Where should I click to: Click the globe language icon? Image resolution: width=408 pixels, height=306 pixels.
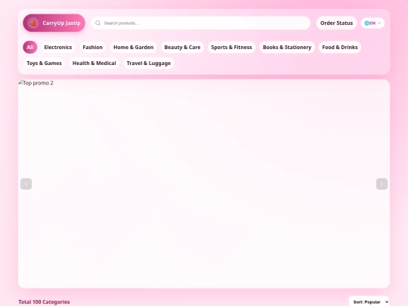(366, 23)
